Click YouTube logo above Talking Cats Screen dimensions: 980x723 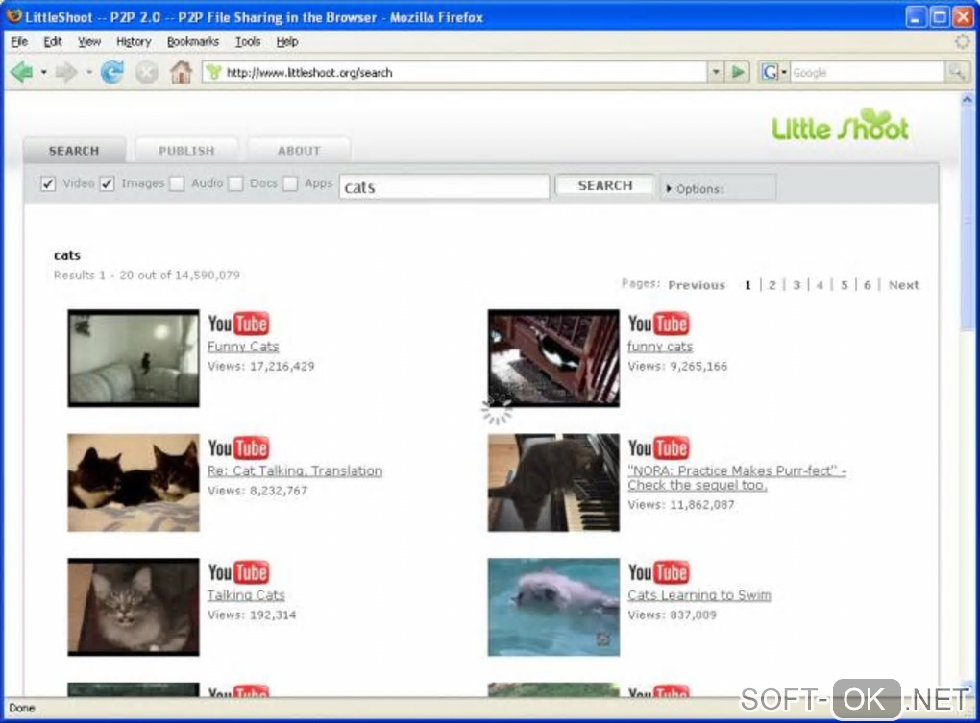point(238,572)
